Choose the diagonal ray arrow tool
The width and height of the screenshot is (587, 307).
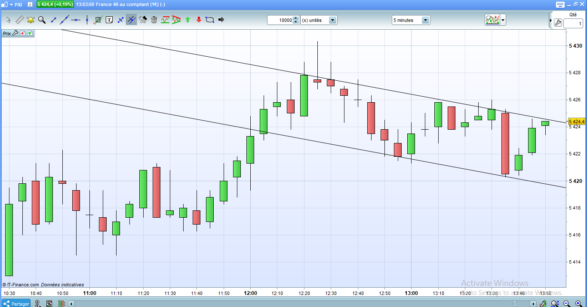pyautogui.click(x=120, y=20)
